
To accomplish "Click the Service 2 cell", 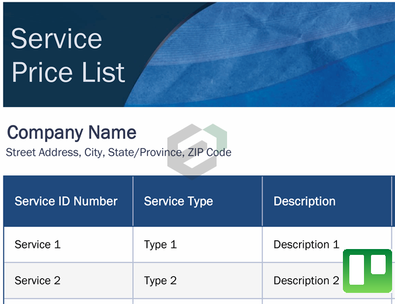I will [x=37, y=281].
